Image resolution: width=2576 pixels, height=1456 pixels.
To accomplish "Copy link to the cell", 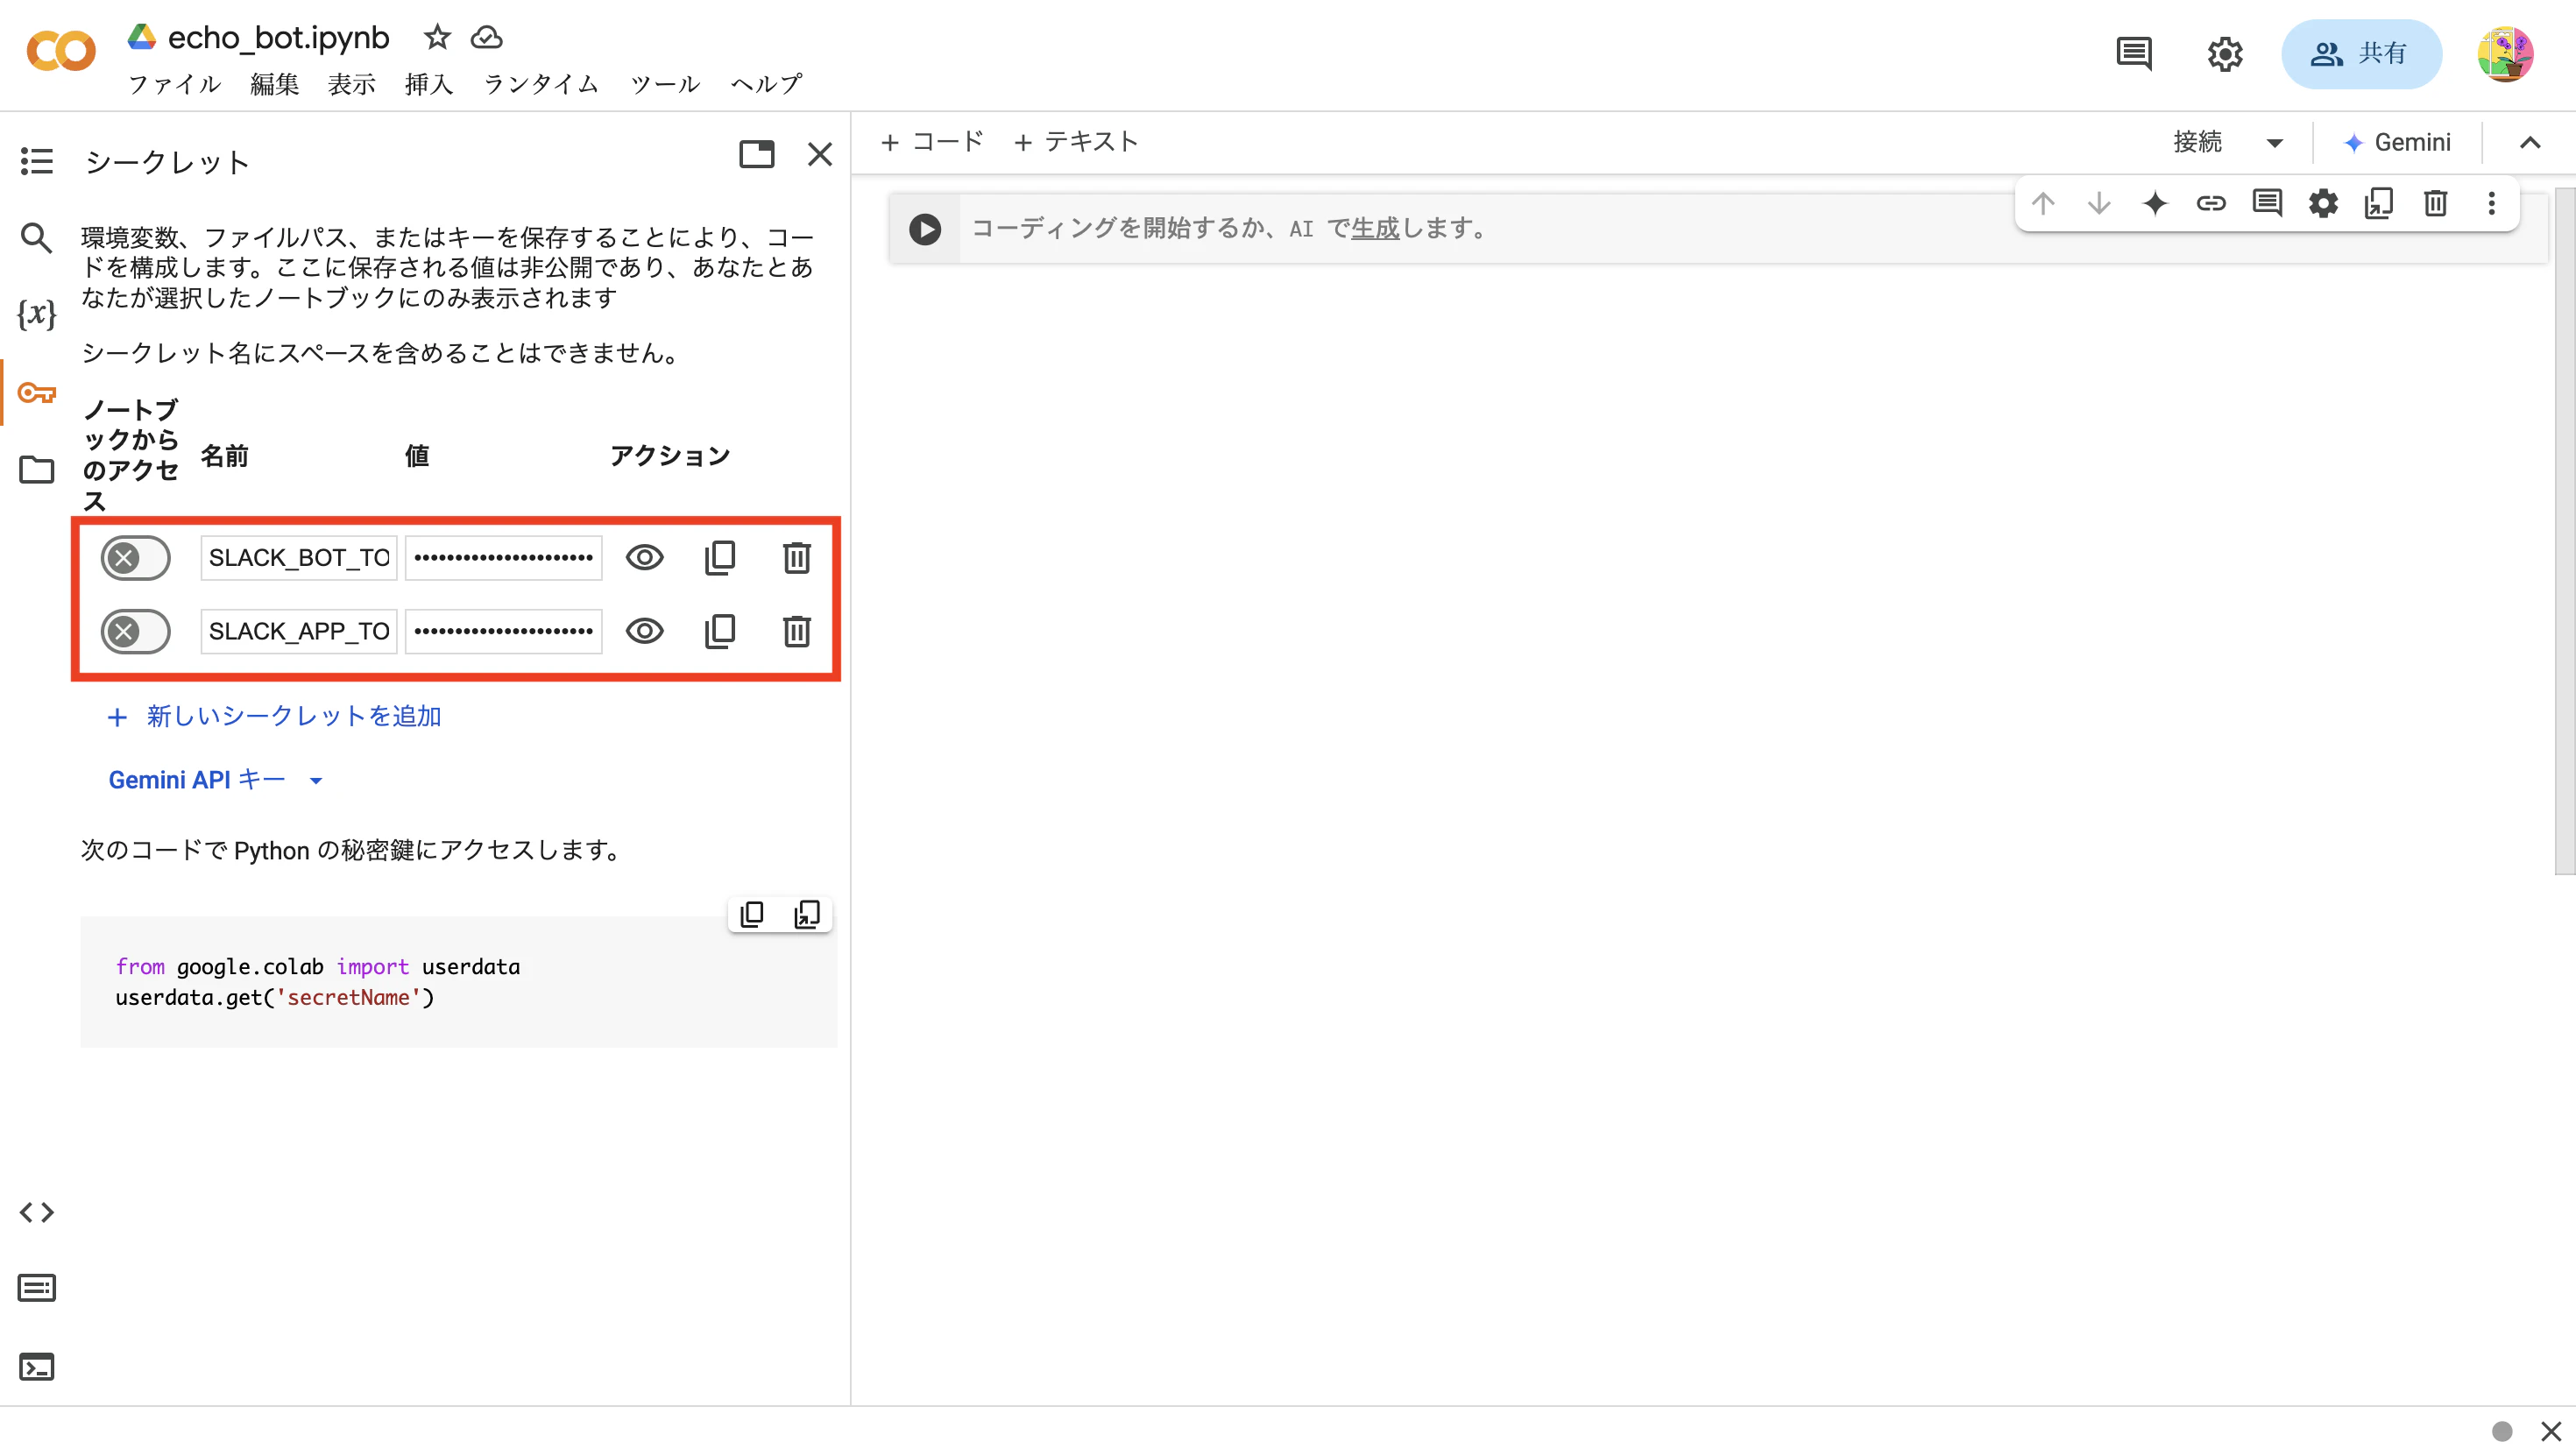I will [x=2211, y=204].
